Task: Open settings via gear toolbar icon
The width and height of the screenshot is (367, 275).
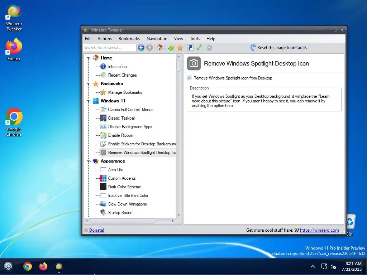Action: [x=209, y=48]
